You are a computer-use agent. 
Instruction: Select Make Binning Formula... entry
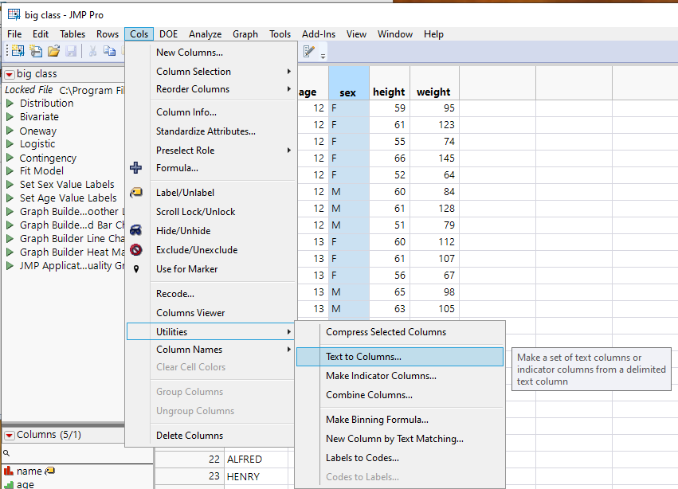(377, 420)
